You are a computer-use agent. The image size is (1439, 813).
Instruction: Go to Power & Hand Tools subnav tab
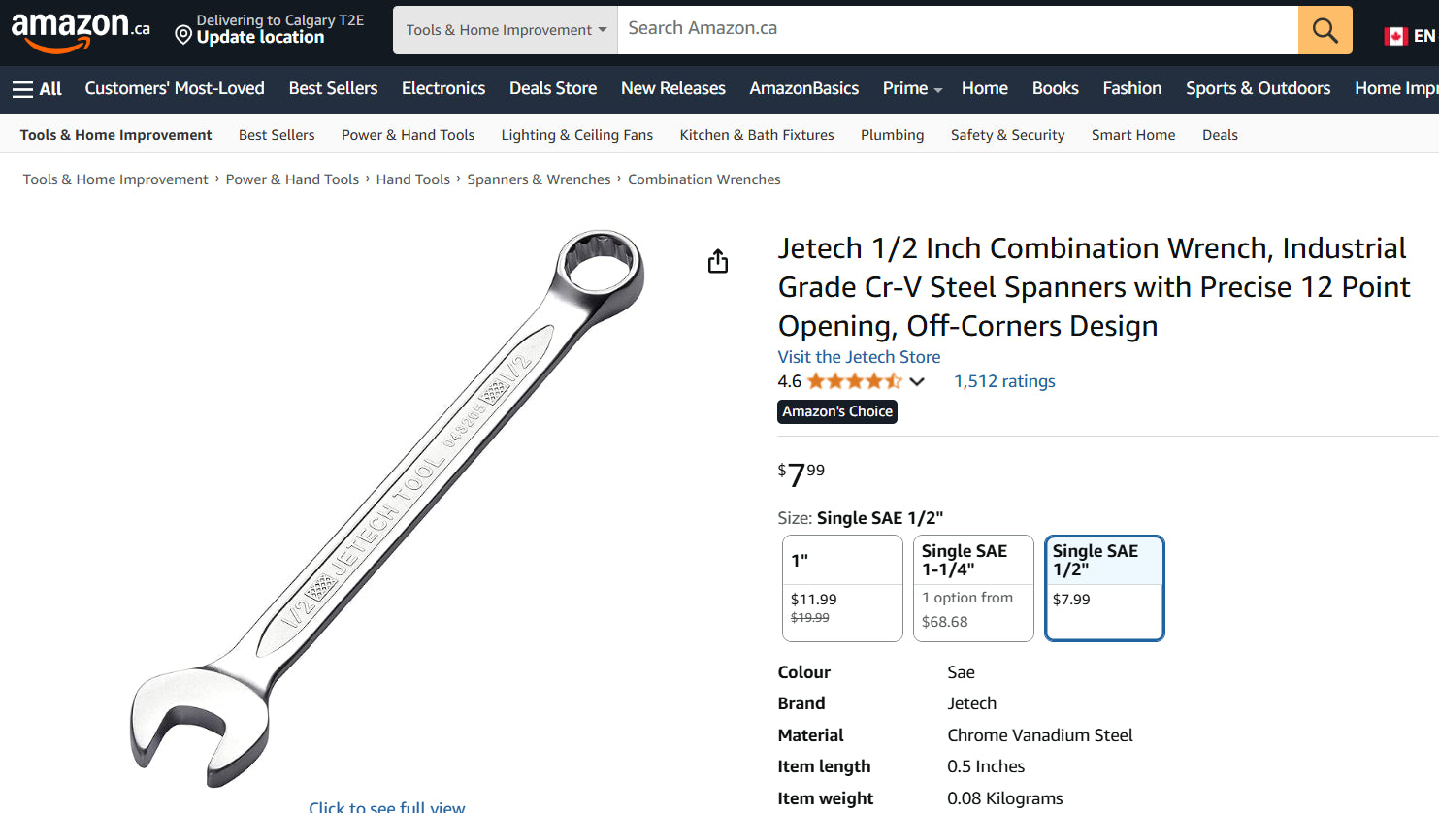pyautogui.click(x=408, y=135)
